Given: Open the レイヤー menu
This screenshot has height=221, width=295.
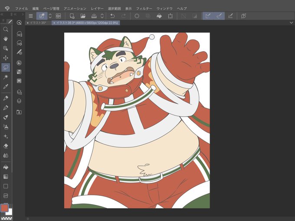Looking at the screenshot, I should click(x=97, y=9).
